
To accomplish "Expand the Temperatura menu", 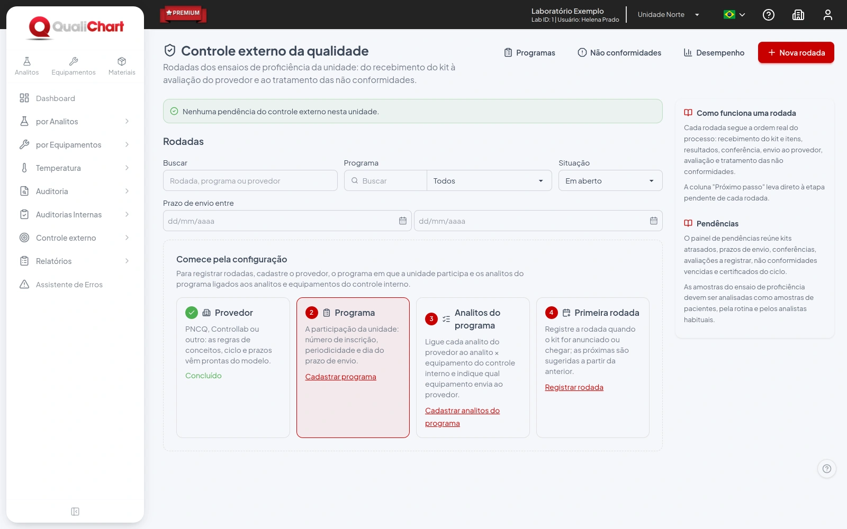I will click(x=75, y=168).
